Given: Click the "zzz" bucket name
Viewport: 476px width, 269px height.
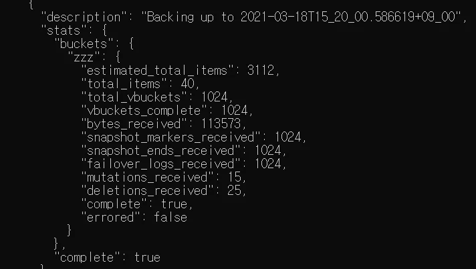Looking at the screenshot, I should click(x=84, y=57).
